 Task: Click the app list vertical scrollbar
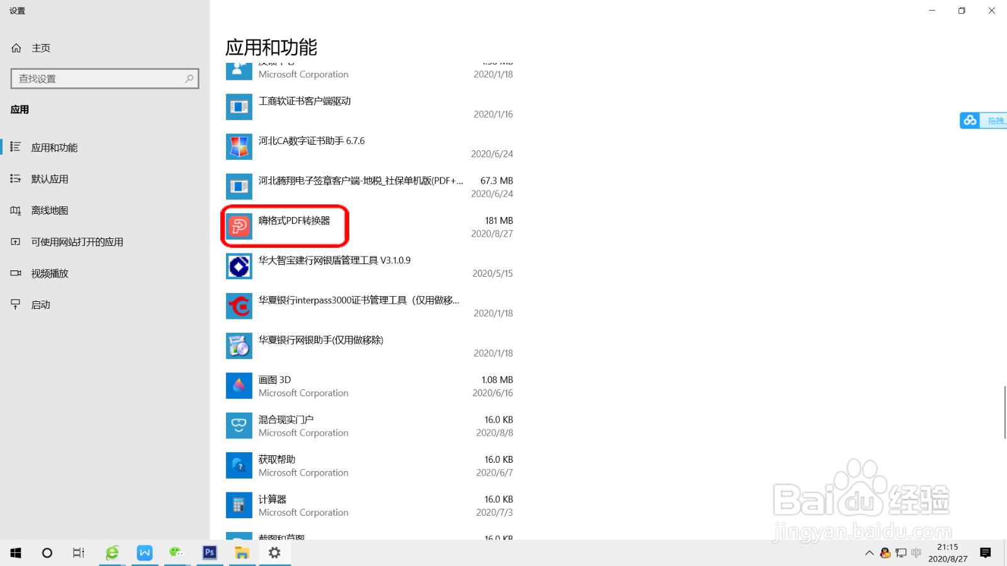point(1004,412)
